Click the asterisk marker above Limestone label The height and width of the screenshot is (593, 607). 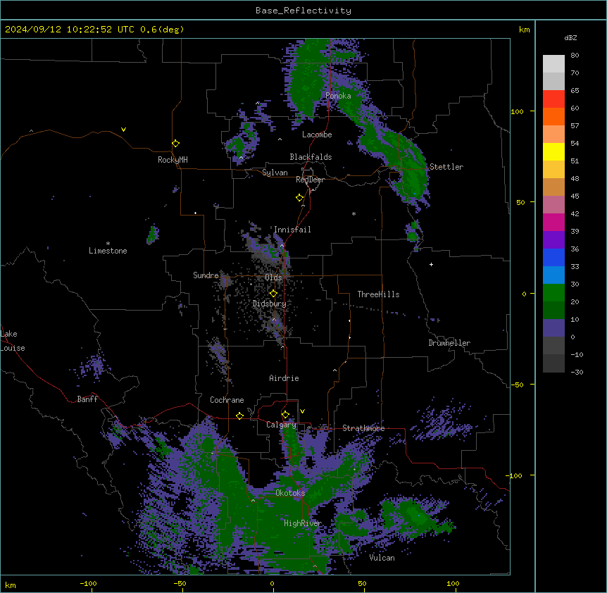pos(108,244)
